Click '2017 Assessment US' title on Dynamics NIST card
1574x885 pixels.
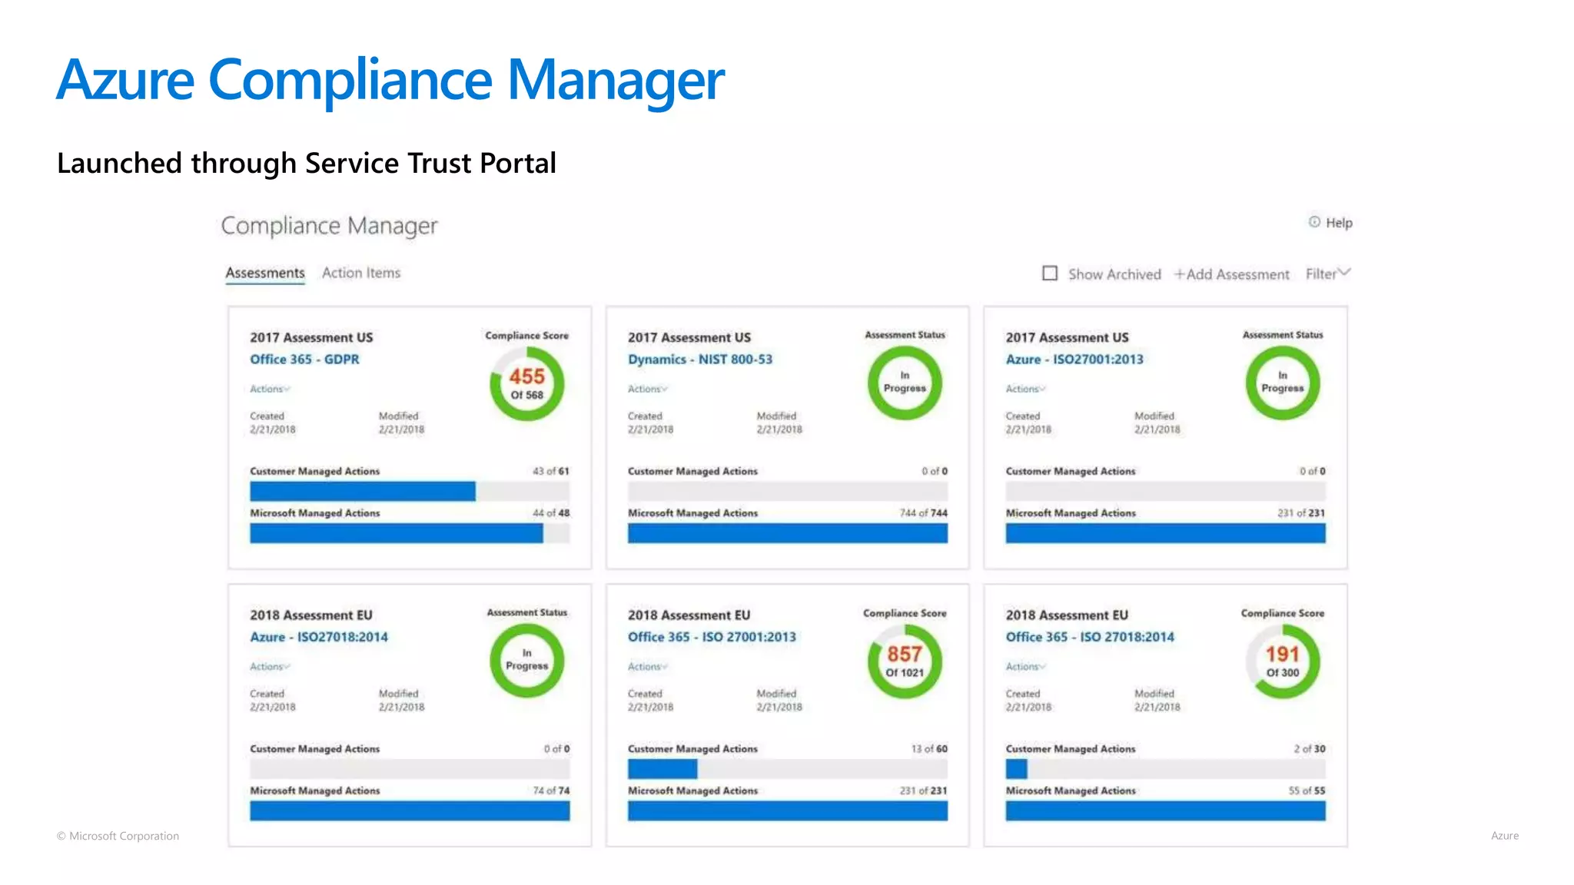coord(689,337)
